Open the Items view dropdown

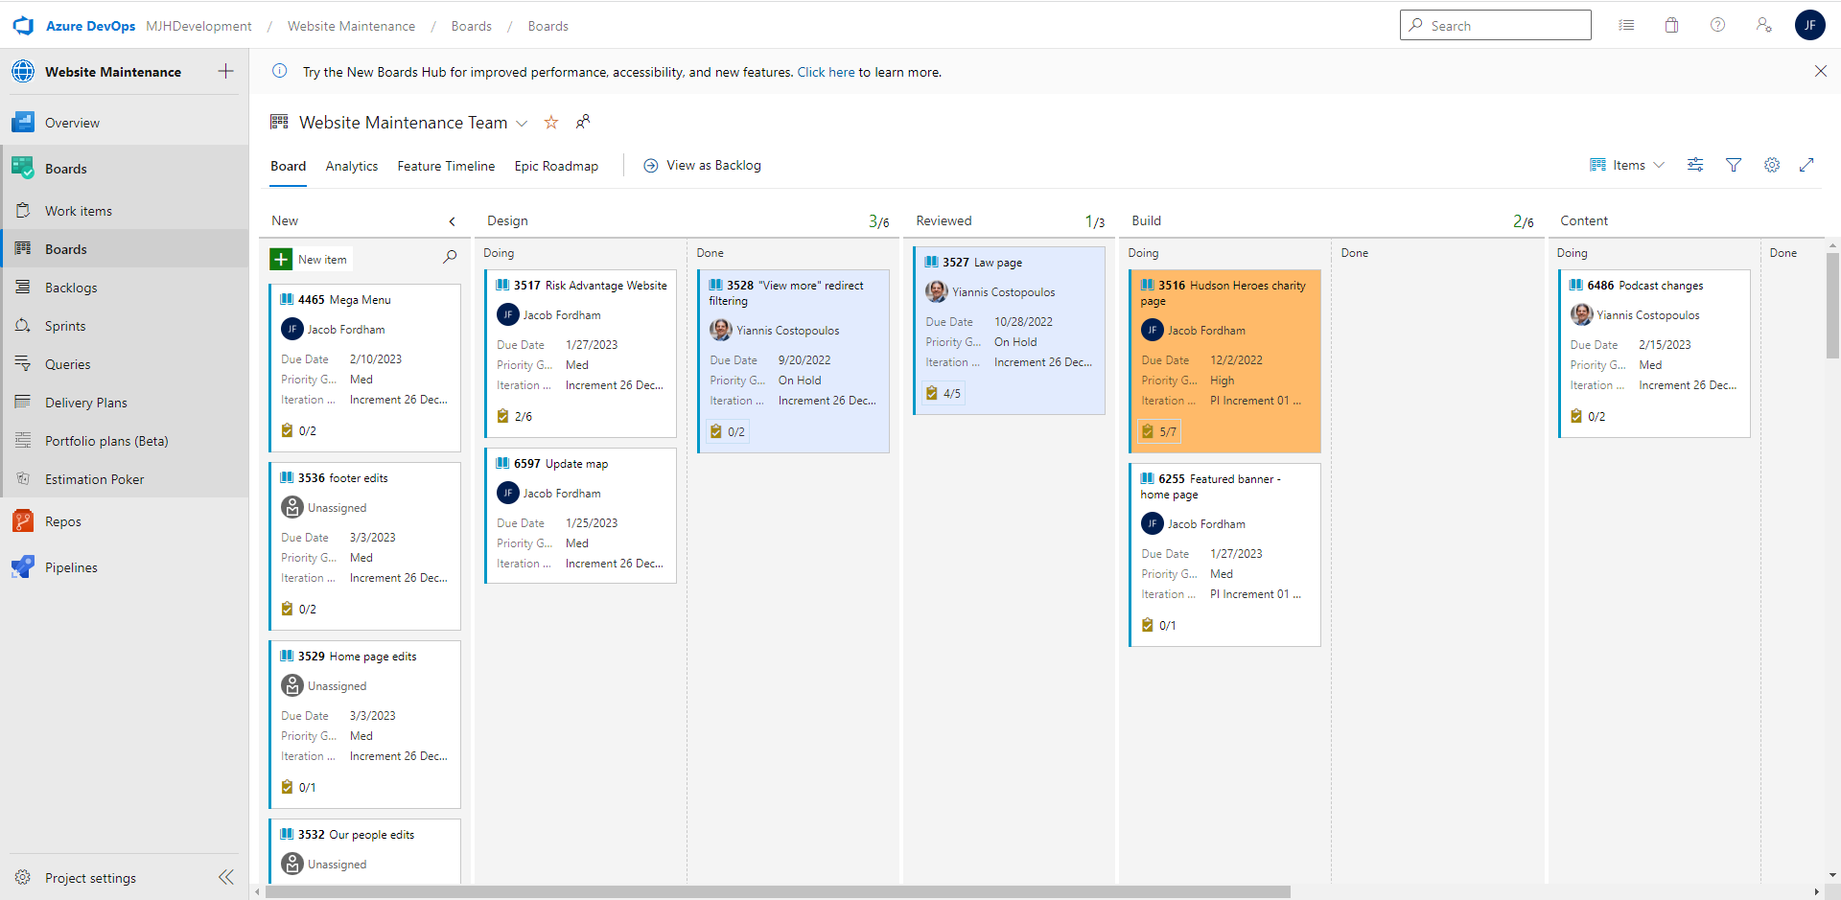(1626, 165)
